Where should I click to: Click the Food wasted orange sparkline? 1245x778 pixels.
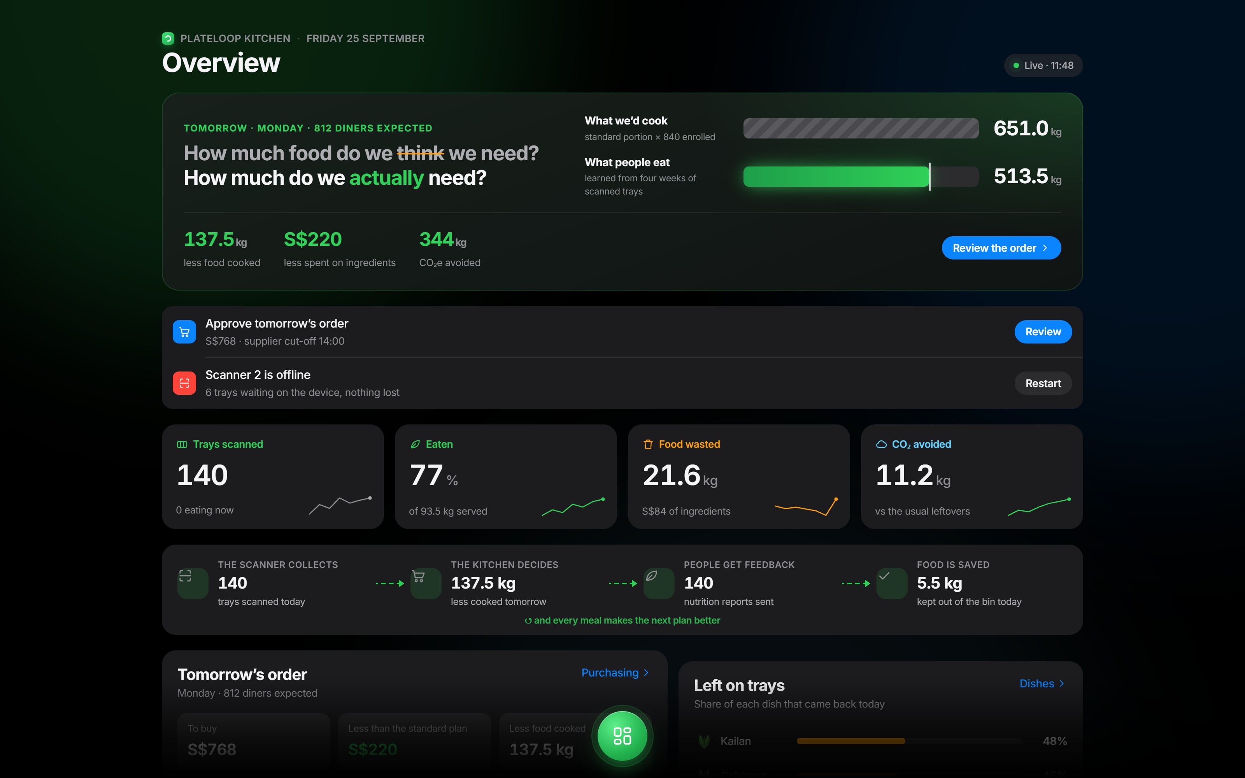[x=807, y=507]
